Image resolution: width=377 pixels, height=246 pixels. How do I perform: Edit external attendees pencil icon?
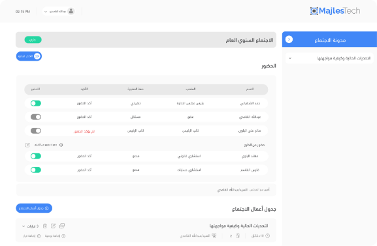[27, 145]
